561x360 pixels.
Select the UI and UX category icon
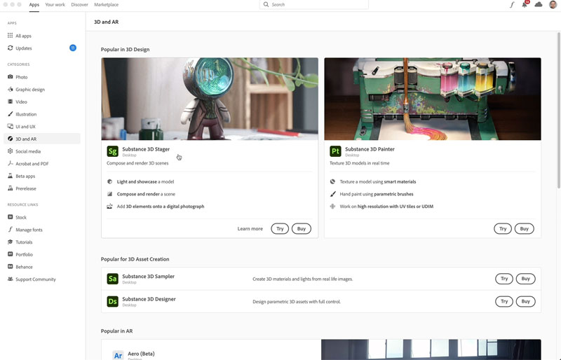click(x=10, y=126)
